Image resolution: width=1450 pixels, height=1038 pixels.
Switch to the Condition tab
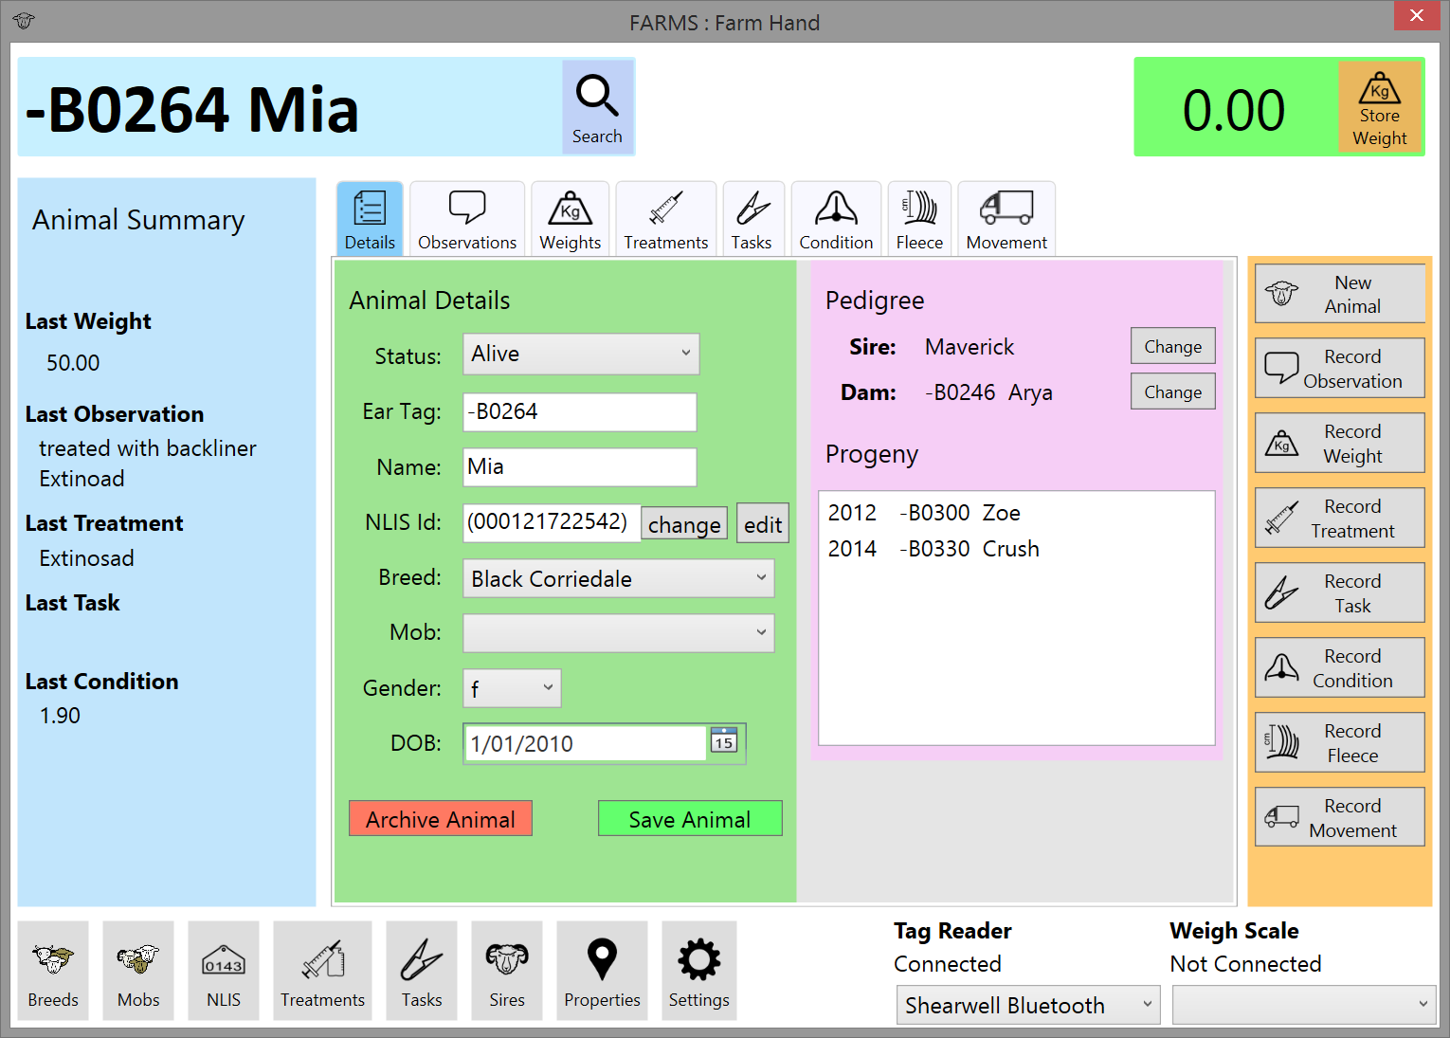(x=836, y=219)
